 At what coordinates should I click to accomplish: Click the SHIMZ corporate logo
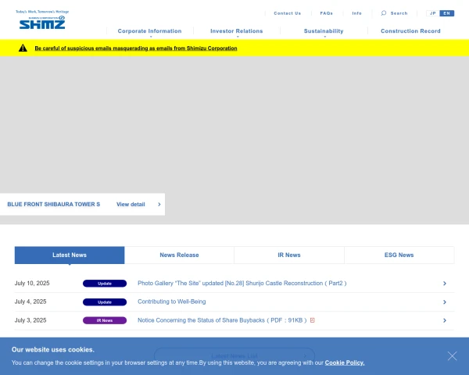pyautogui.click(x=42, y=20)
